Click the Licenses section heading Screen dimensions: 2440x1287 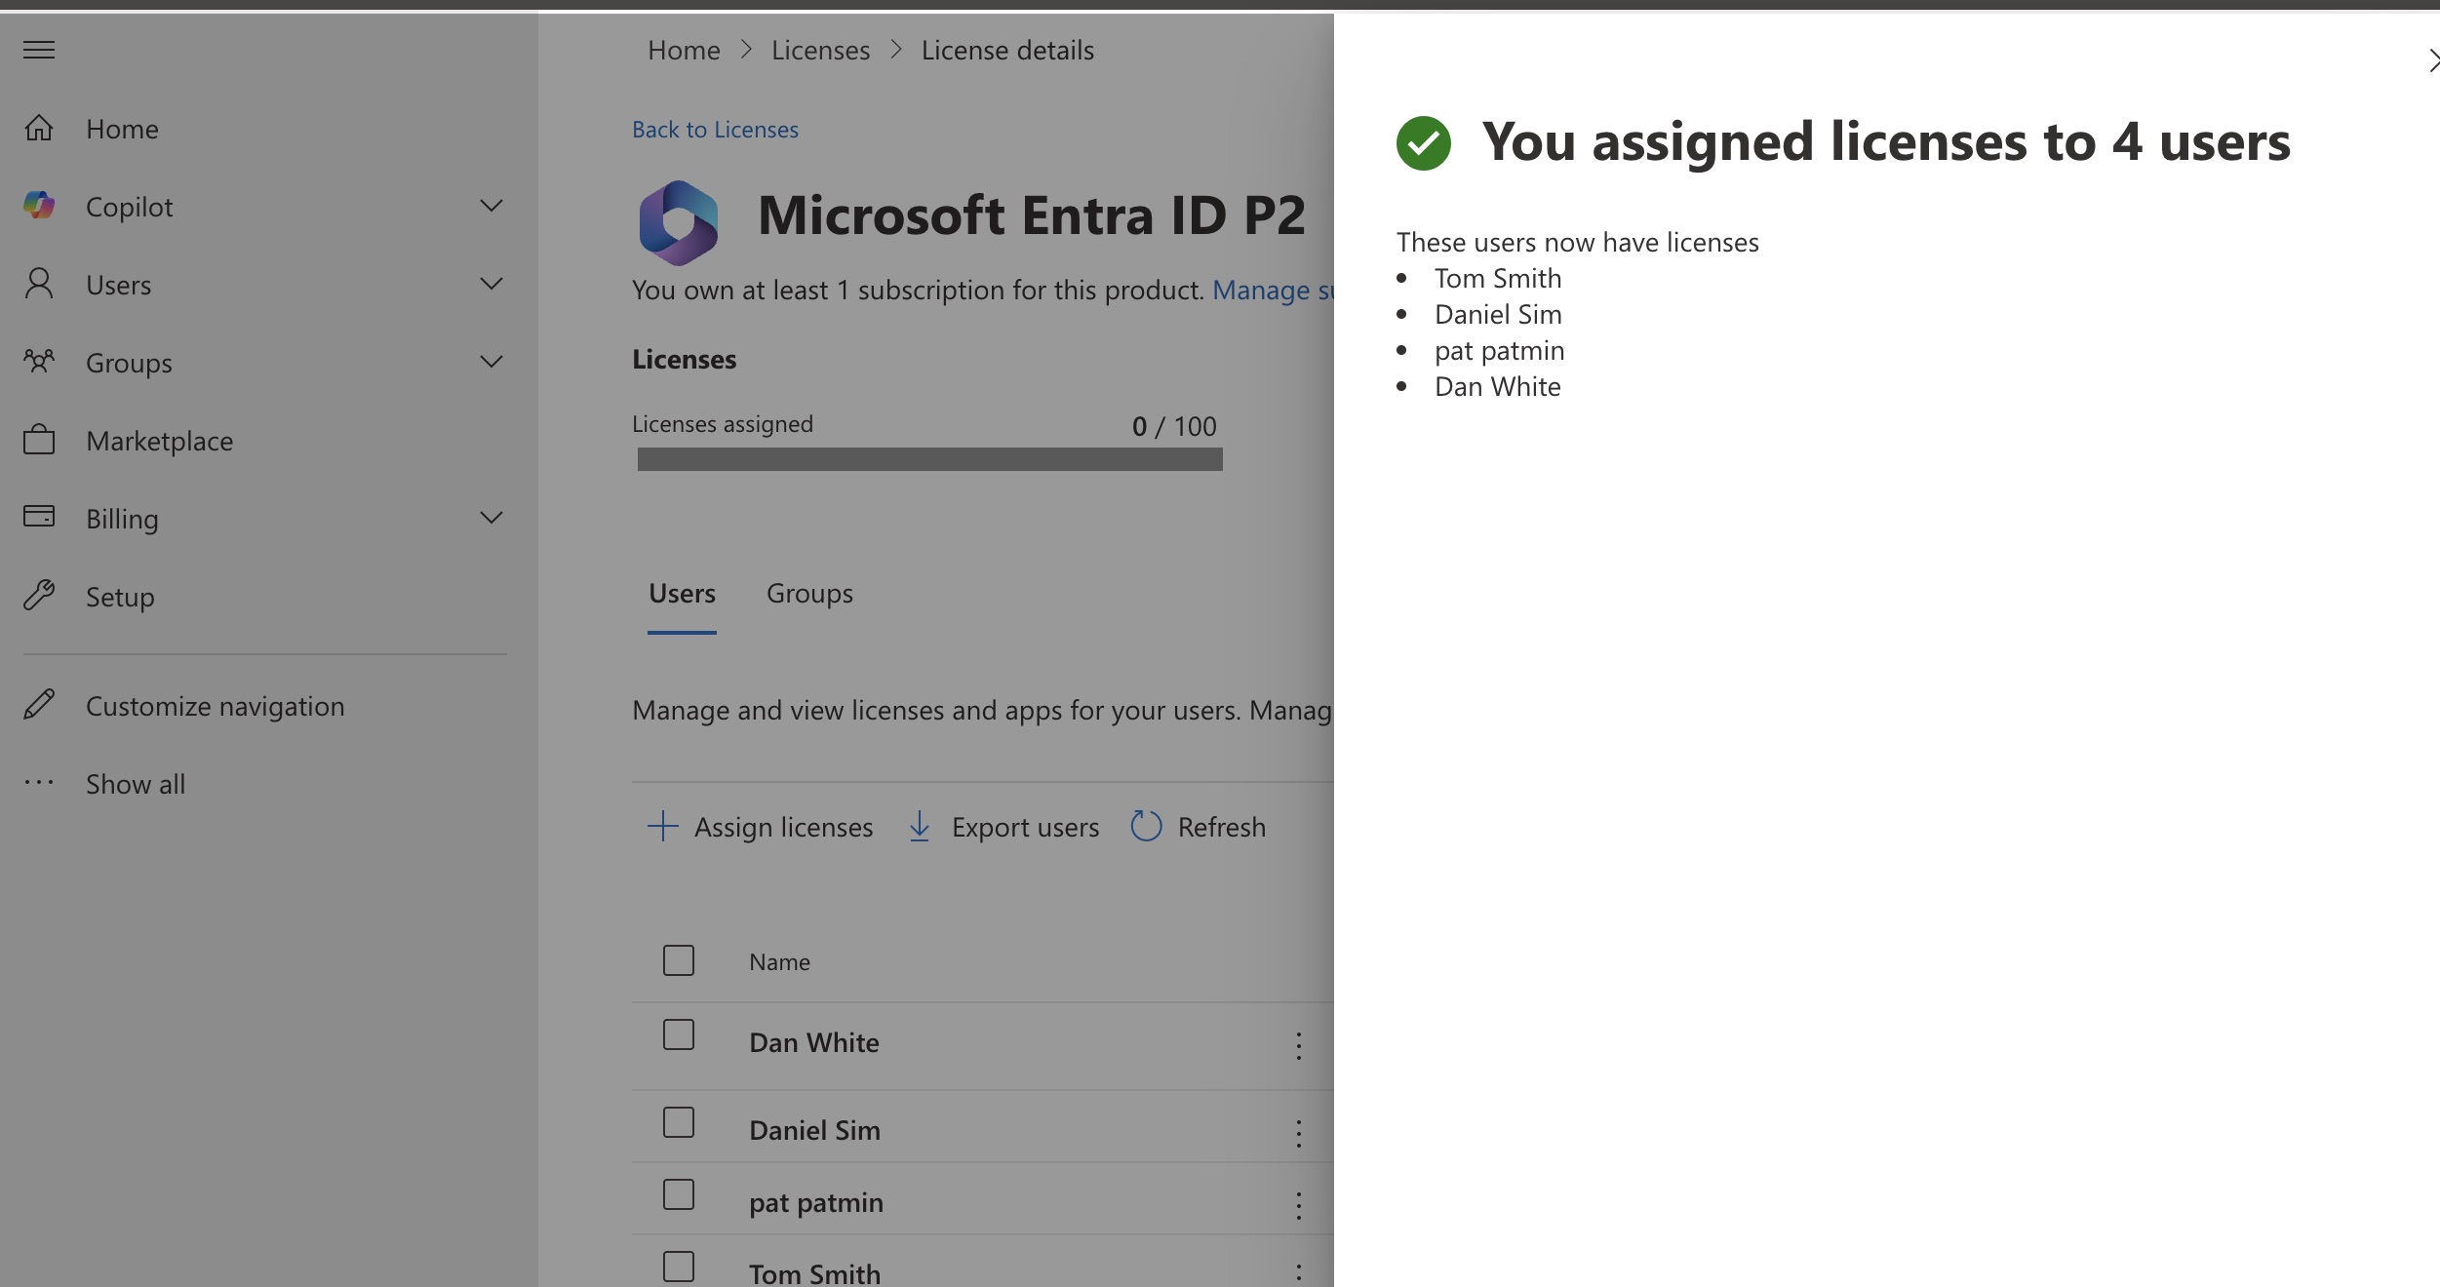(x=684, y=360)
